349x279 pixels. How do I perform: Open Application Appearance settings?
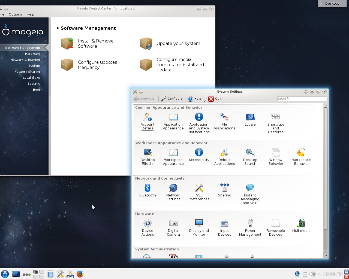point(173,122)
